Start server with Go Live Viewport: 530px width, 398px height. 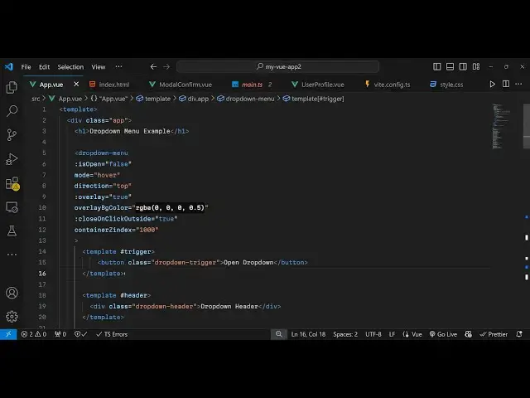[x=443, y=334]
